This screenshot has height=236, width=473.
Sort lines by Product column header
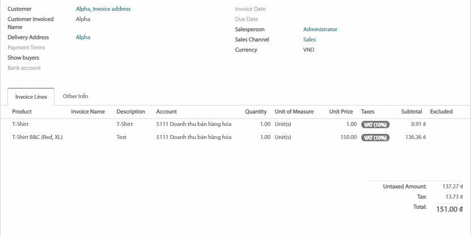click(22, 112)
